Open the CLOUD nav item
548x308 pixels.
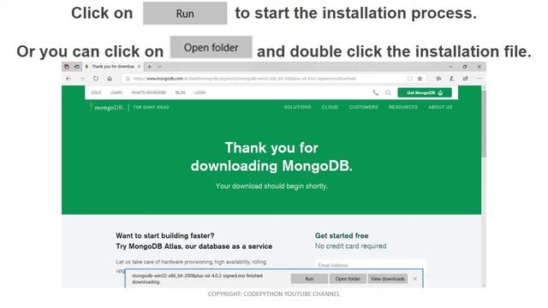(330, 107)
